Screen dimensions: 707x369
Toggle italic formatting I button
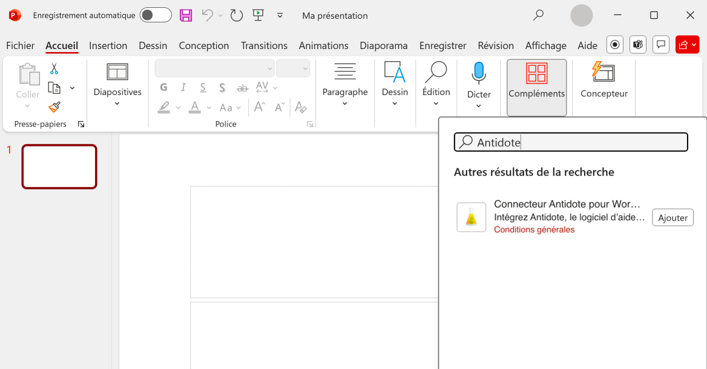(183, 88)
